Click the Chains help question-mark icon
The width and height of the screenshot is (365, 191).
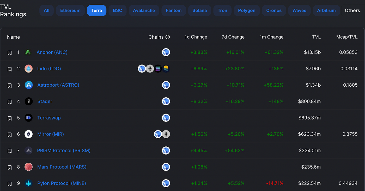point(168,37)
